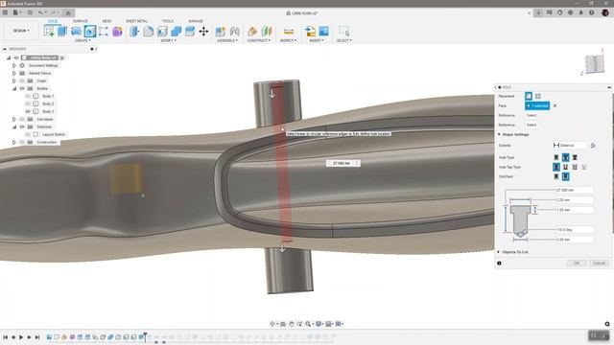Open the Modify menu dropdown
The width and height of the screenshot is (614, 345).
pos(169,40)
